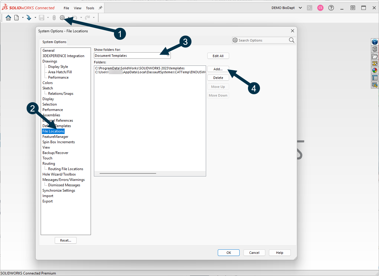The width and height of the screenshot is (379, 276).
Task: Open the File Explorer folder task pane tab
Action: (x=375, y=56)
